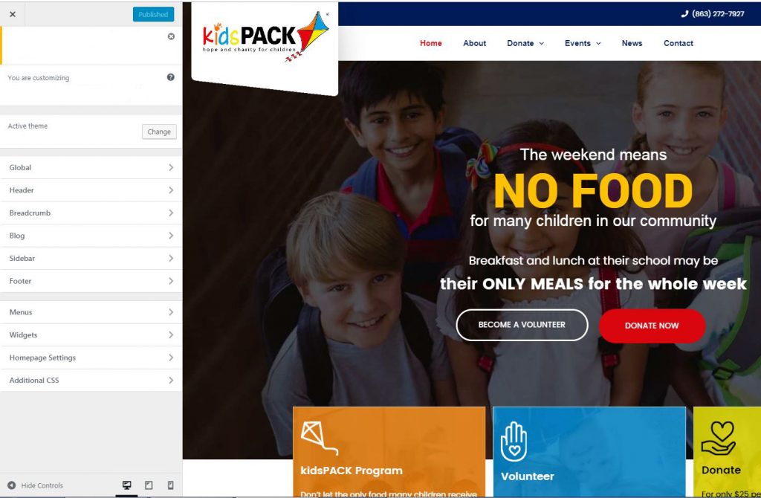Collapse panel with Hide Controls arrow
Image resolution: width=761 pixels, height=498 pixels.
point(12,485)
